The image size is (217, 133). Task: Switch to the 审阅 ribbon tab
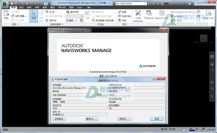click(x=29, y=7)
